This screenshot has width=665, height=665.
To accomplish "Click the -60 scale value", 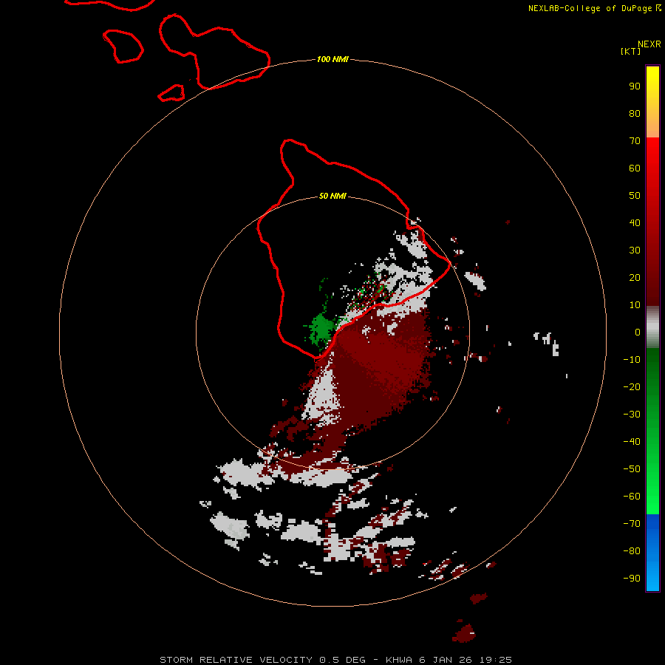I will (632, 497).
